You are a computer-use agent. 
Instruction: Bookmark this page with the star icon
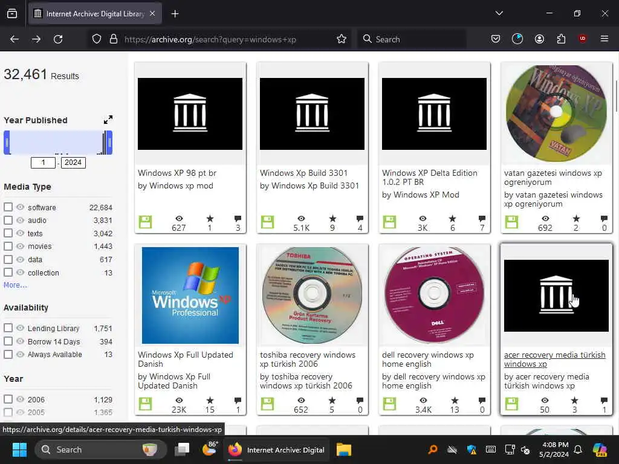(342, 39)
